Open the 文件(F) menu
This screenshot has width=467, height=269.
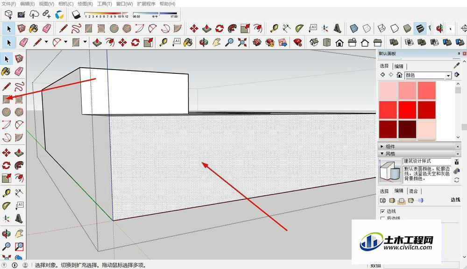(9, 4)
